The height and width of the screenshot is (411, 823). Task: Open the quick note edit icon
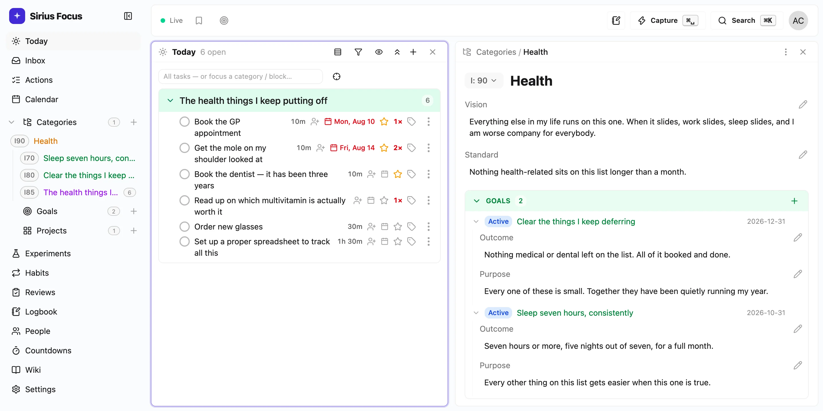[616, 21]
